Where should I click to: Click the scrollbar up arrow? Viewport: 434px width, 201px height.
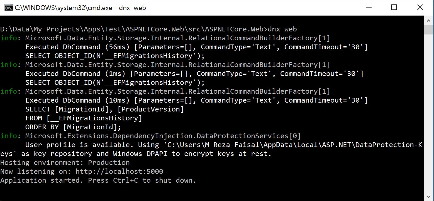[428, 21]
